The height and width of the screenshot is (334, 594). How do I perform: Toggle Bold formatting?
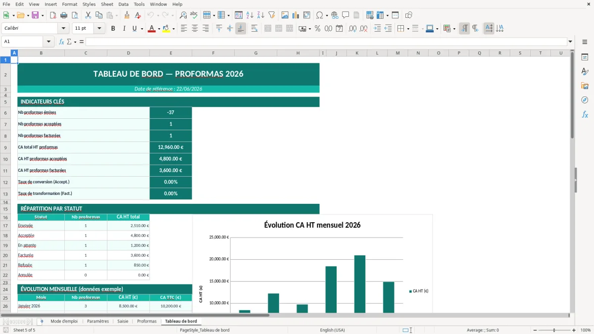(113, 29)
